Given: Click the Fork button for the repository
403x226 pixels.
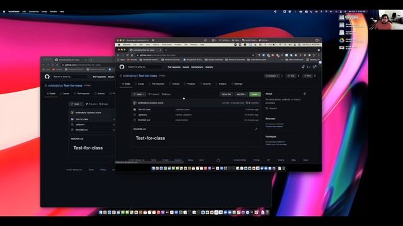Looking at the screenshot, I should [309, 76].
